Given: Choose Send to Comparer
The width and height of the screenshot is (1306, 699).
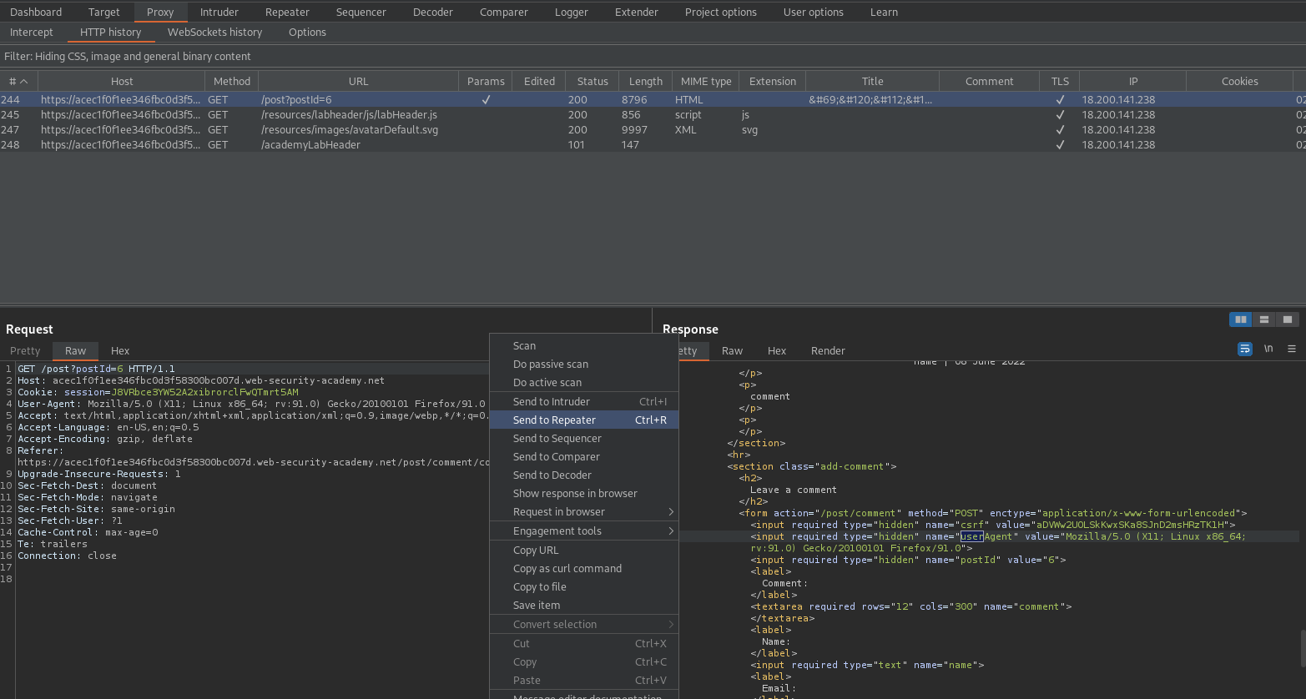Looking at the screenshot, I should [584, 457].
